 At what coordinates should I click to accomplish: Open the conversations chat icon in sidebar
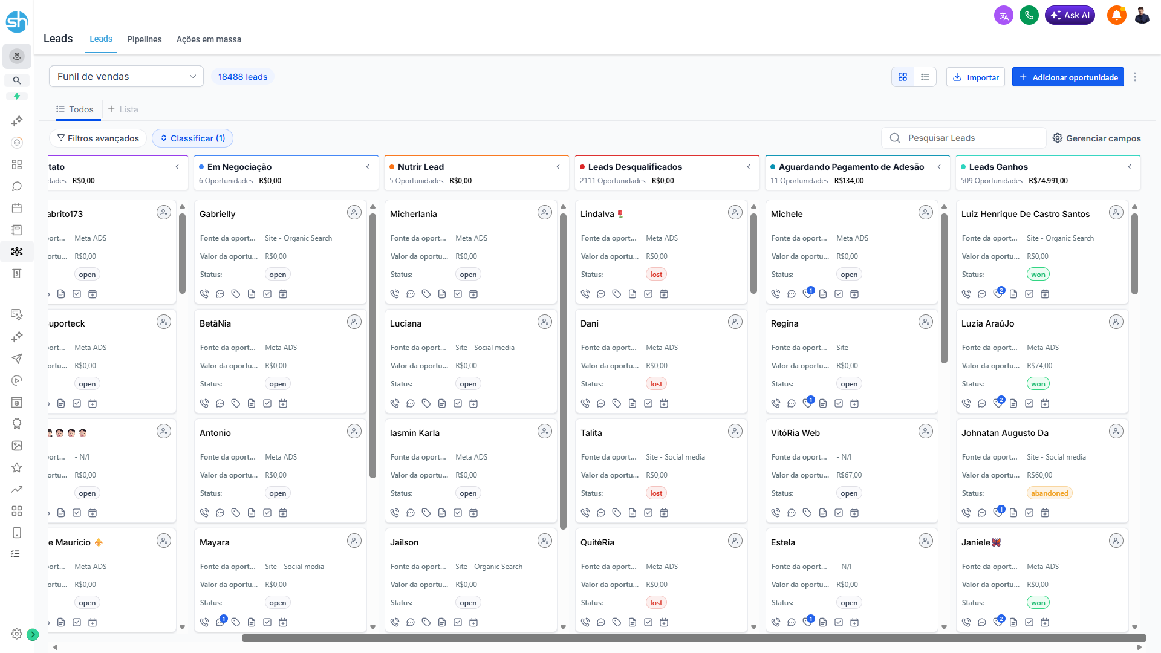[17, 186]
